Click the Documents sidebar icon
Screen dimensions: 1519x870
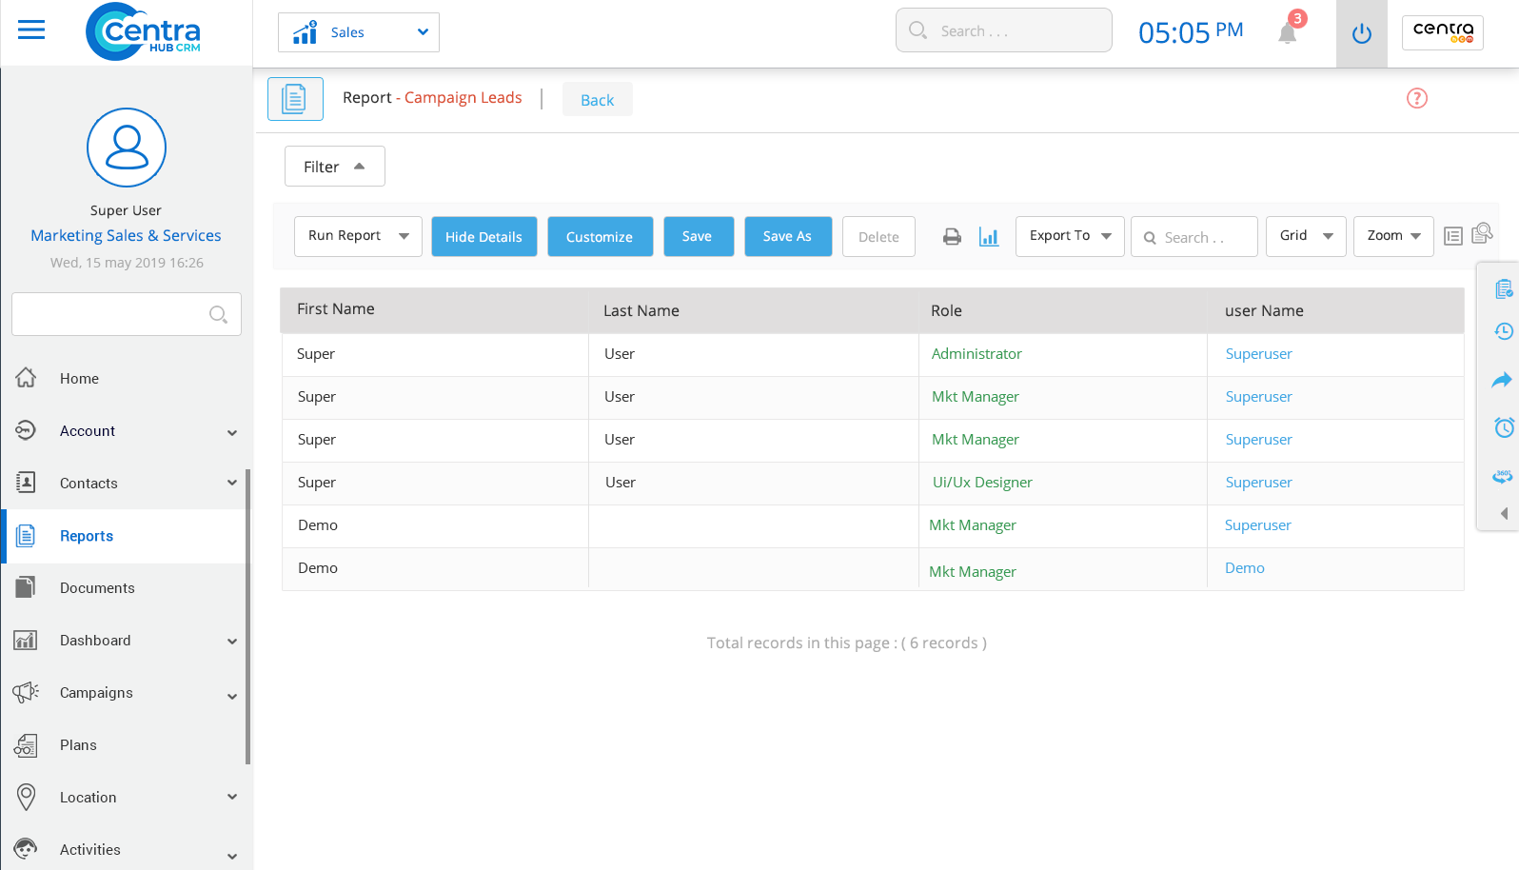(26, 587)
